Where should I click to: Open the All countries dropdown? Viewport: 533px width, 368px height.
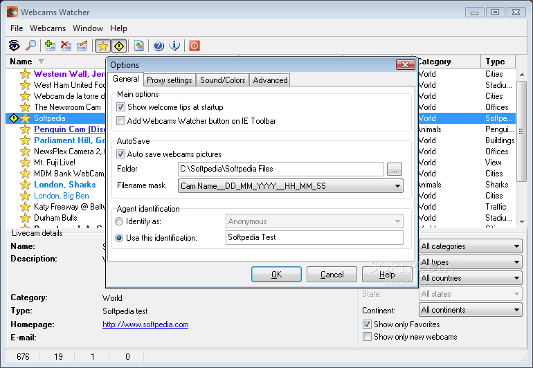click(471, 278)
